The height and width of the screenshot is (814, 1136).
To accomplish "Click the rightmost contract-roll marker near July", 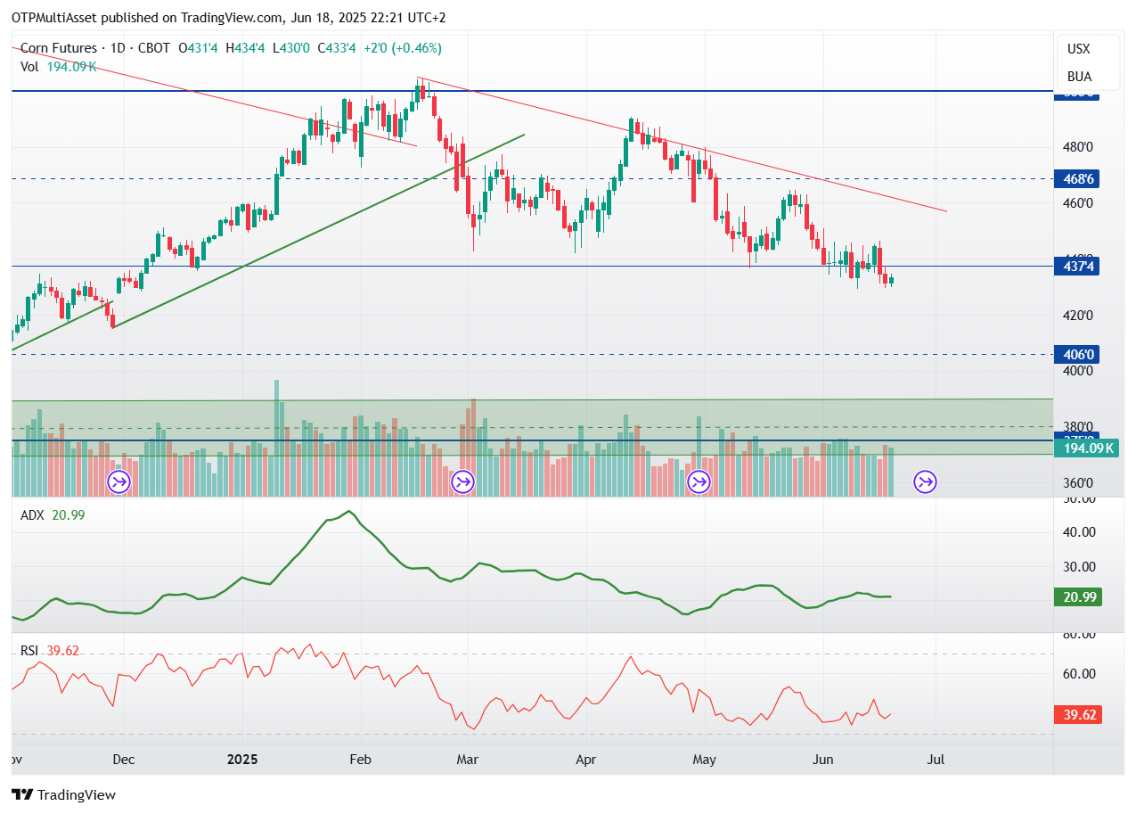I will (926, 482).
